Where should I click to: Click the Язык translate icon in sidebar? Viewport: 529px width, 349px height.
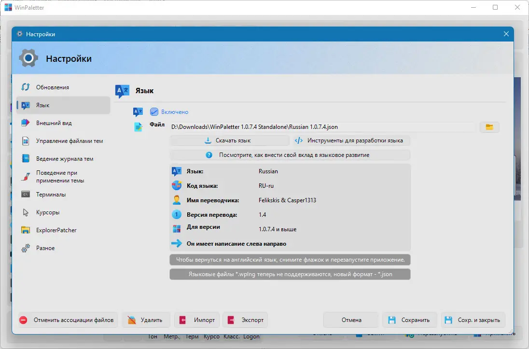tap(26, 105)
